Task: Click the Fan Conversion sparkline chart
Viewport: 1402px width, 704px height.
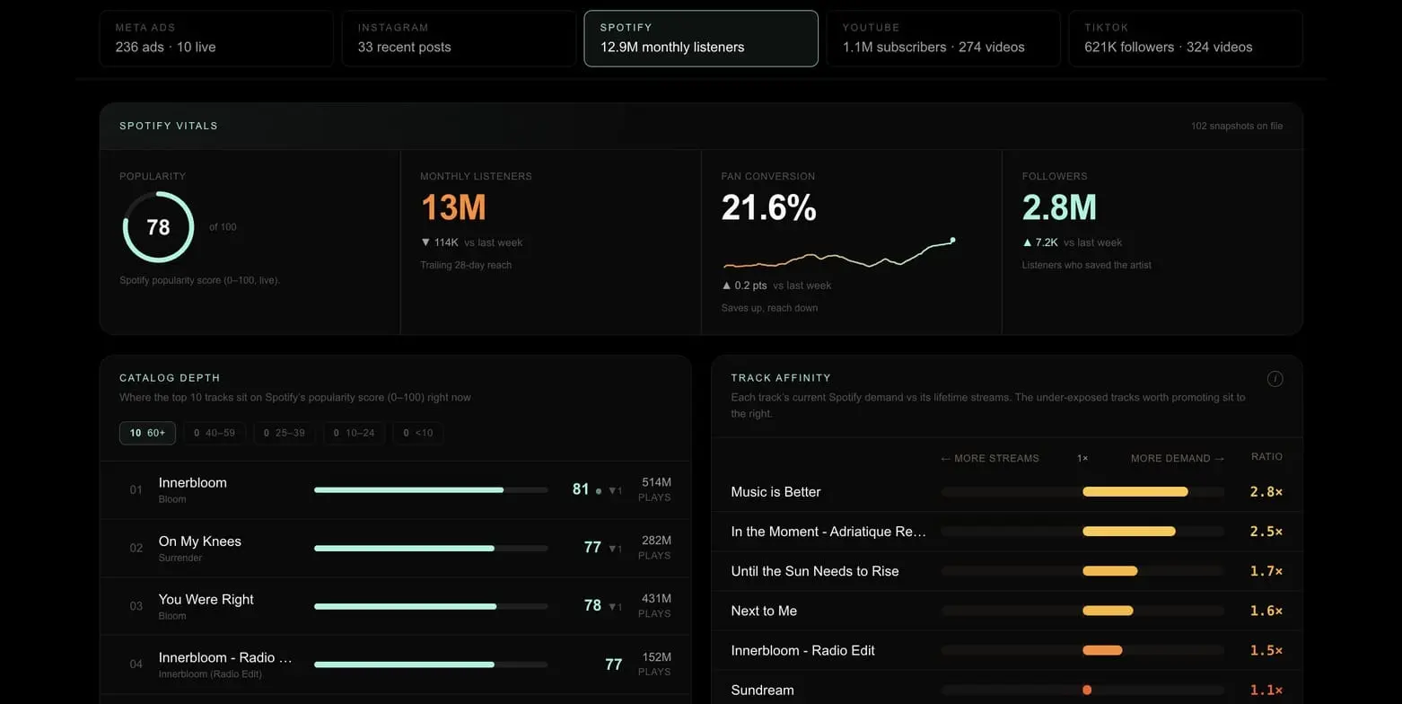Action: (839, 254)
